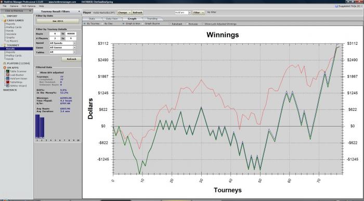Open the Help menu
The width and height of the screenshot is (364, 201).
(41, 6)
